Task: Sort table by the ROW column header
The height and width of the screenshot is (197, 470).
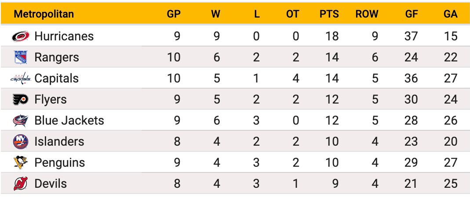Action: coord(367,14)
